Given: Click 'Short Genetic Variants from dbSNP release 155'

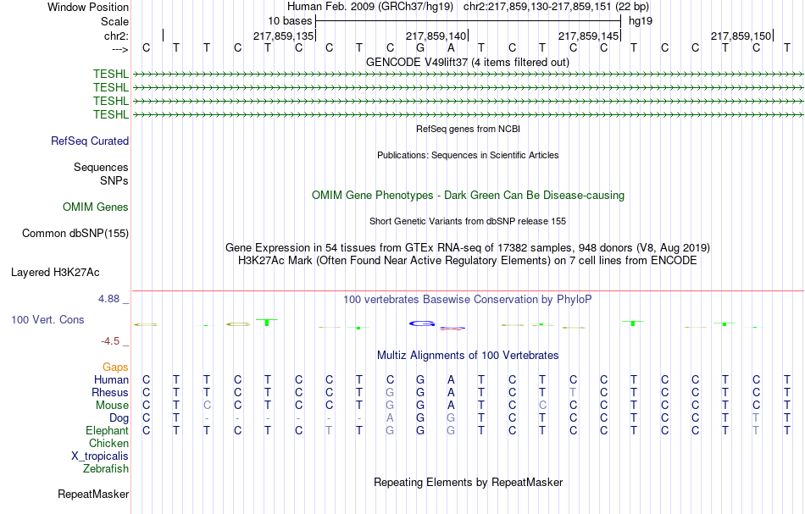Looking at the screenshot, I should coord(468,221).
